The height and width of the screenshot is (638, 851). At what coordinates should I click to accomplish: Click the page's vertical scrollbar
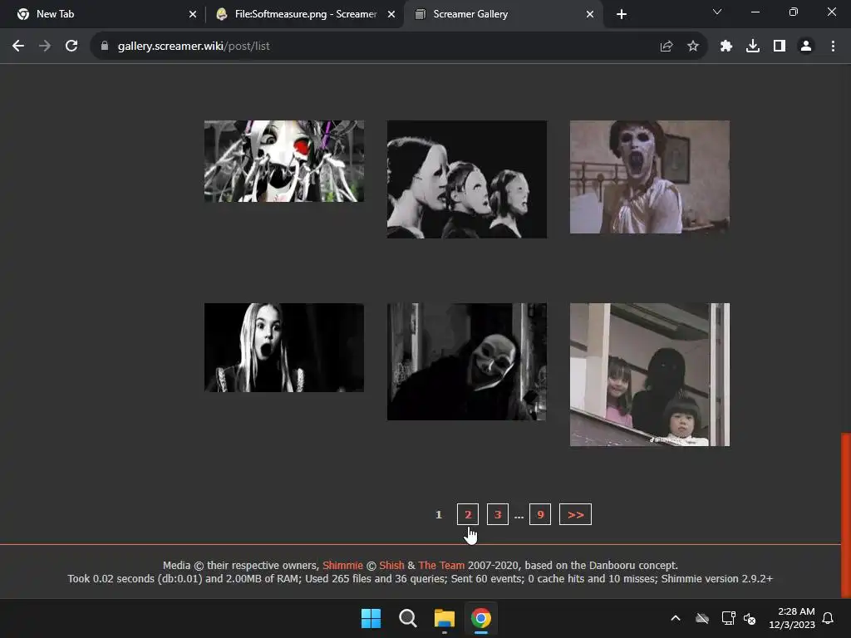click(845, 514)
